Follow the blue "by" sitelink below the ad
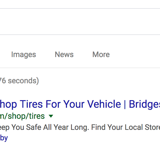This screenshot has width=160, height=152. pyautogui.click(x=4, y=138)
